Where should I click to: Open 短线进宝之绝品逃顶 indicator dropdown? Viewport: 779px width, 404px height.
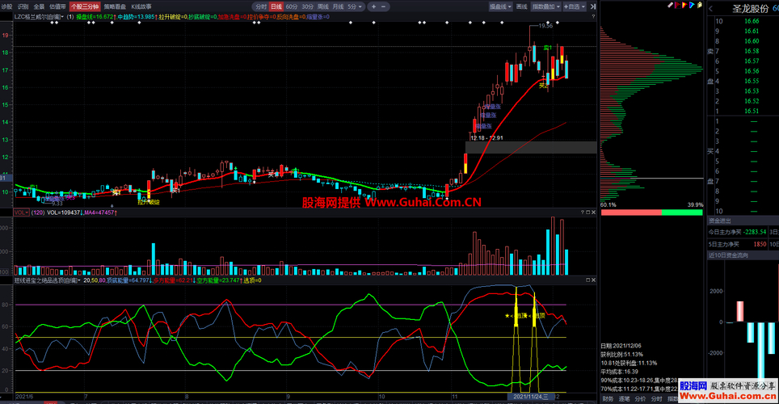48,280
